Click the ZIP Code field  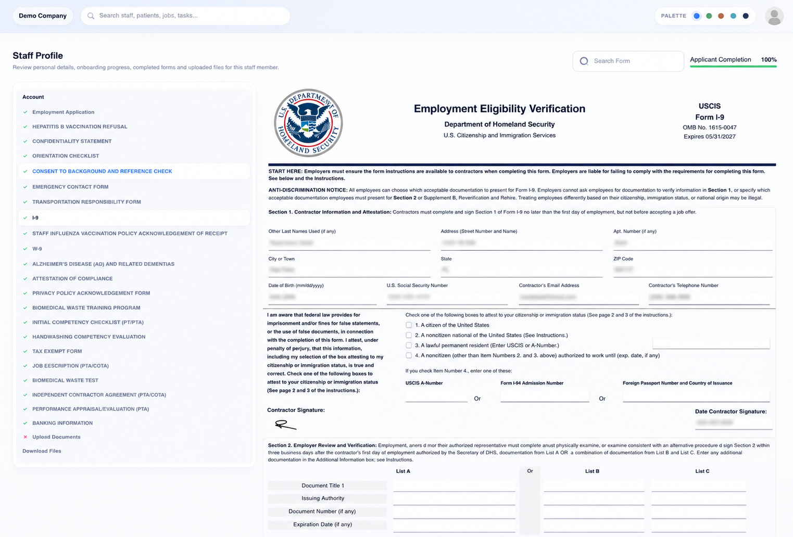tap(693, 270)
